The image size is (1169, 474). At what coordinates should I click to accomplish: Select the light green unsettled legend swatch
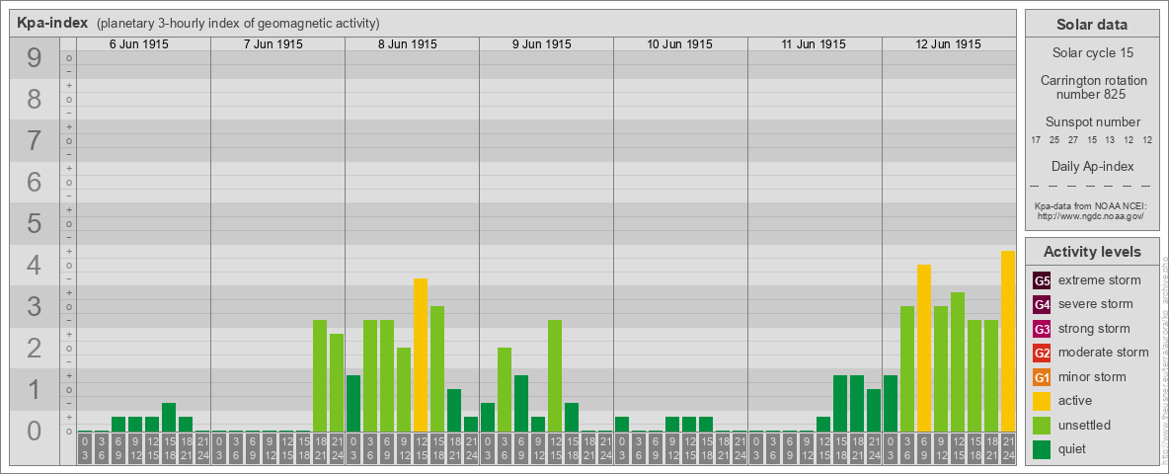[x=1042, y=425]
